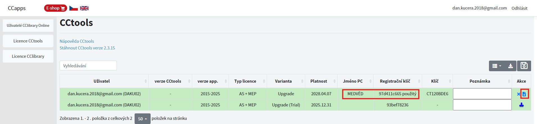The height and width of the screenshot is (124, 537).
Task: Open Licence CClibrary sidebar item
Action: (x=28, y=56)
